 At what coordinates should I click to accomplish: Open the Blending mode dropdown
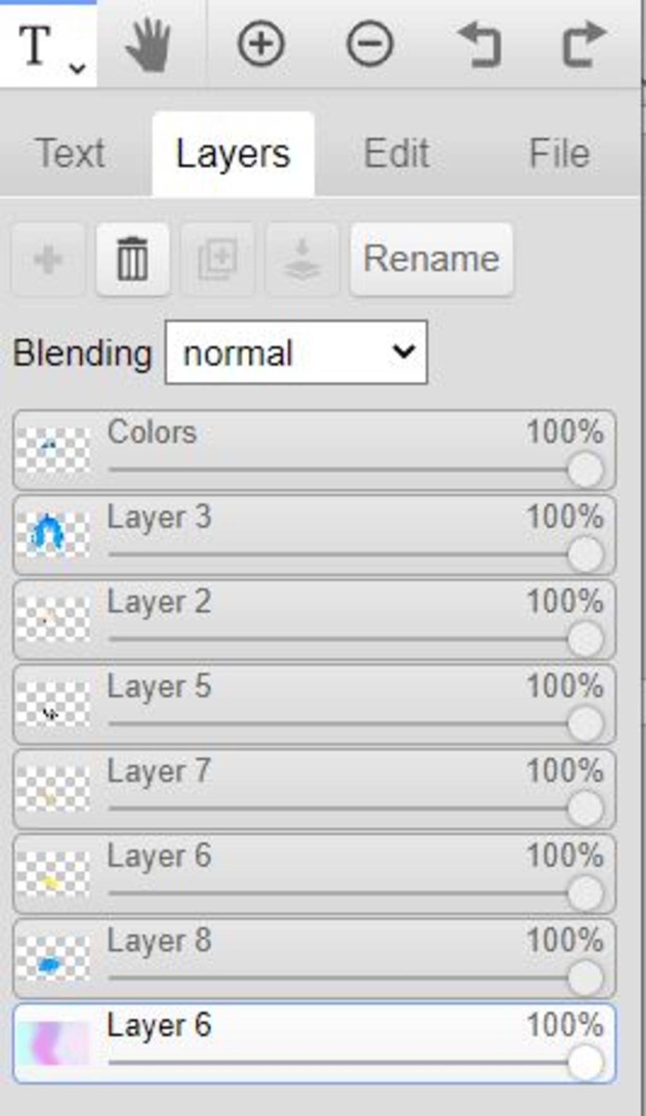point(296,352)
